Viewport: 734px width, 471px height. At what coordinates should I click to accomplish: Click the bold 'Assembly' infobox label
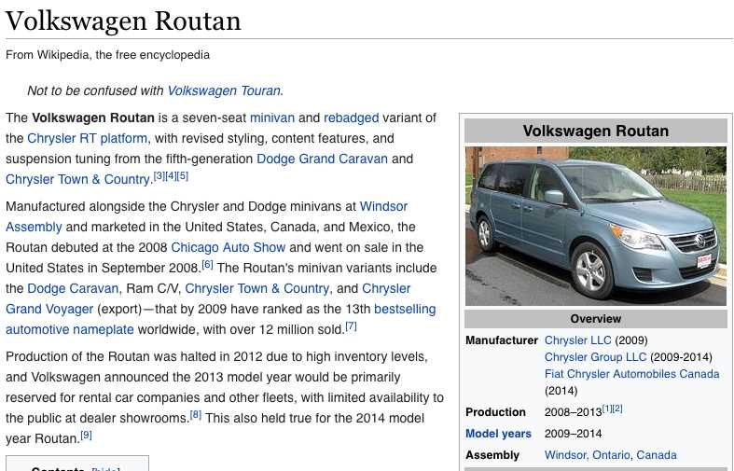tap(492, 455)
